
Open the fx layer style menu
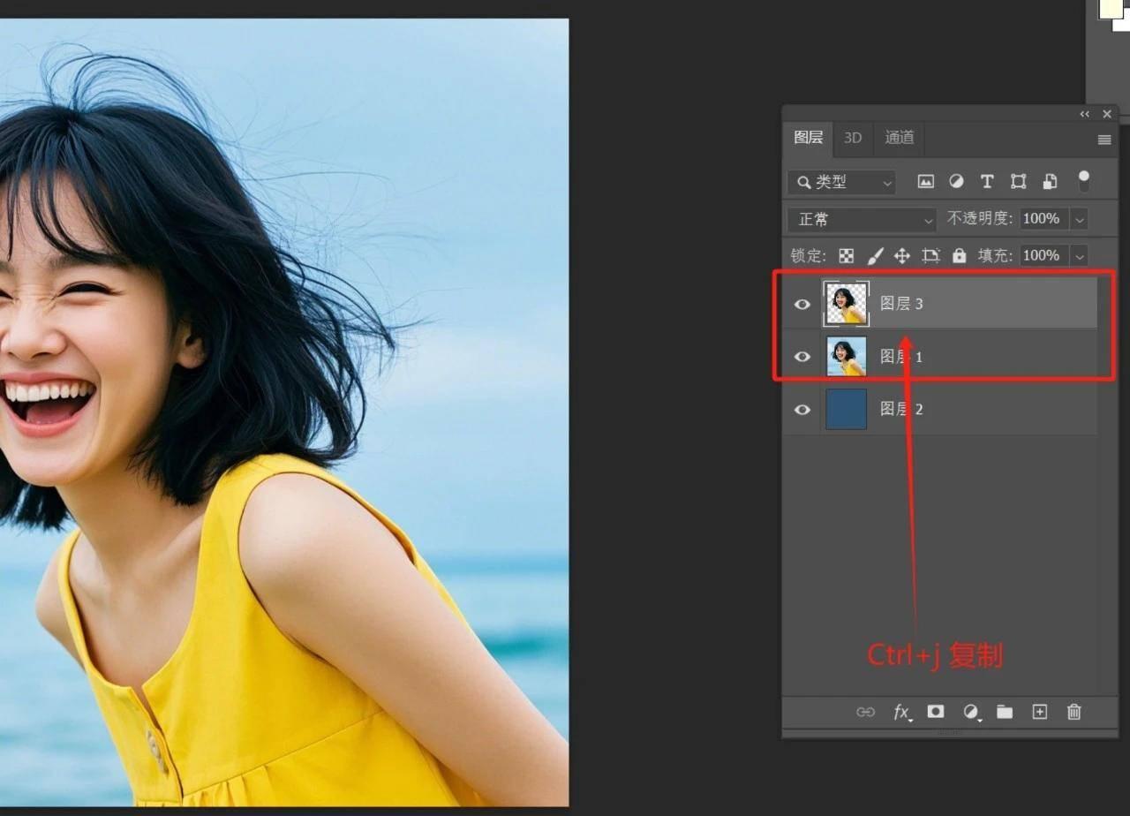click(x=901, y=712)
